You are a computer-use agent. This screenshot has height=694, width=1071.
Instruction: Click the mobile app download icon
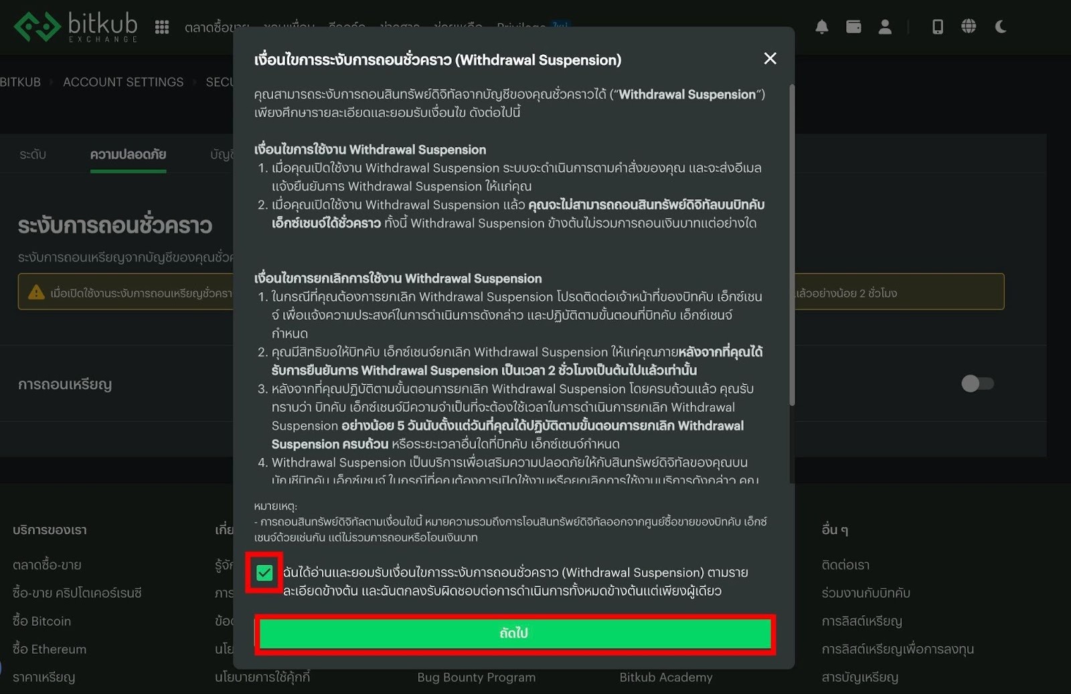[x=938, y=27]
